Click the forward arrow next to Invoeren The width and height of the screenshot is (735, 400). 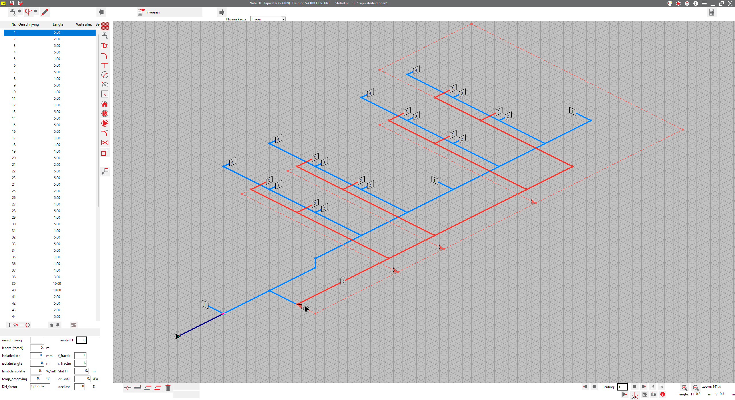[x=222, y=12]
